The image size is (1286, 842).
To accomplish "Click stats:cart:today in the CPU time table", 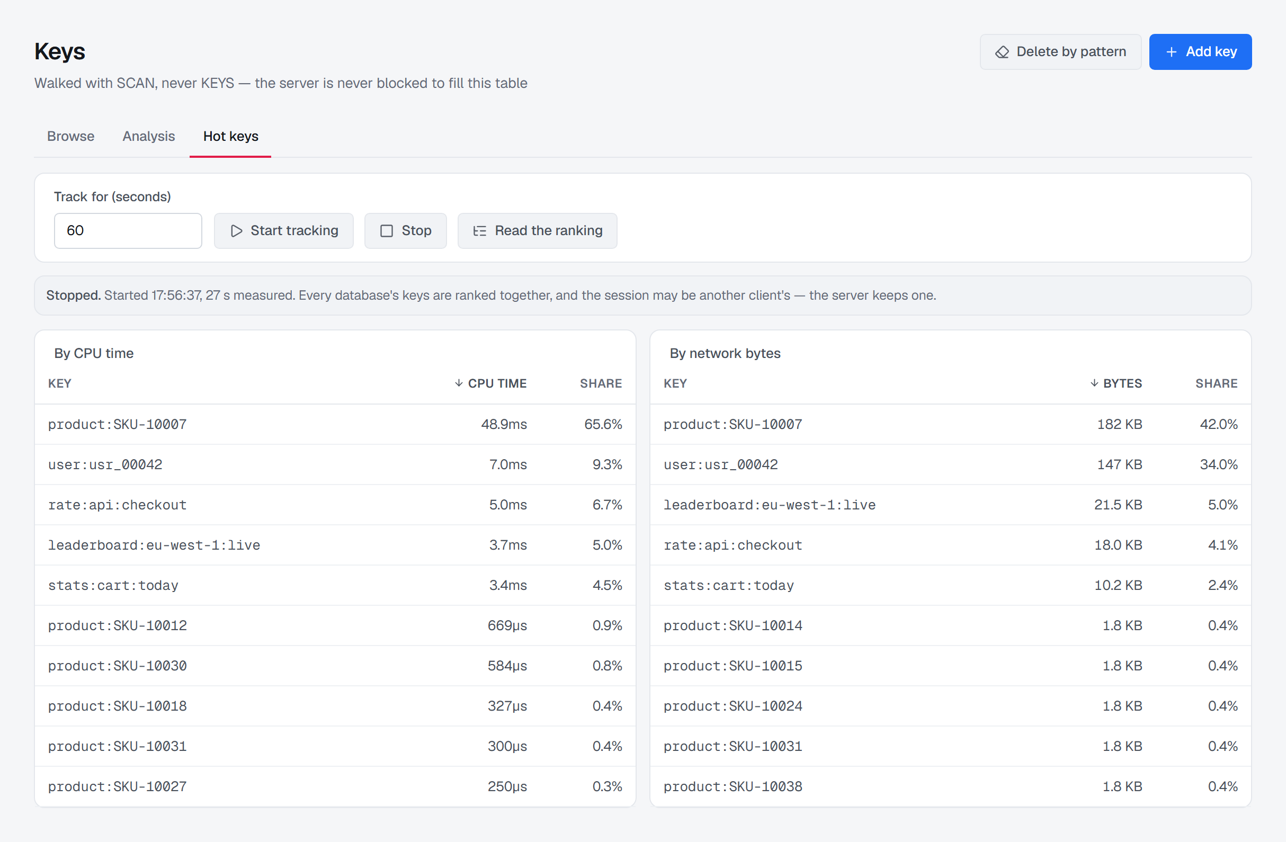I will [x=113, y=586].
